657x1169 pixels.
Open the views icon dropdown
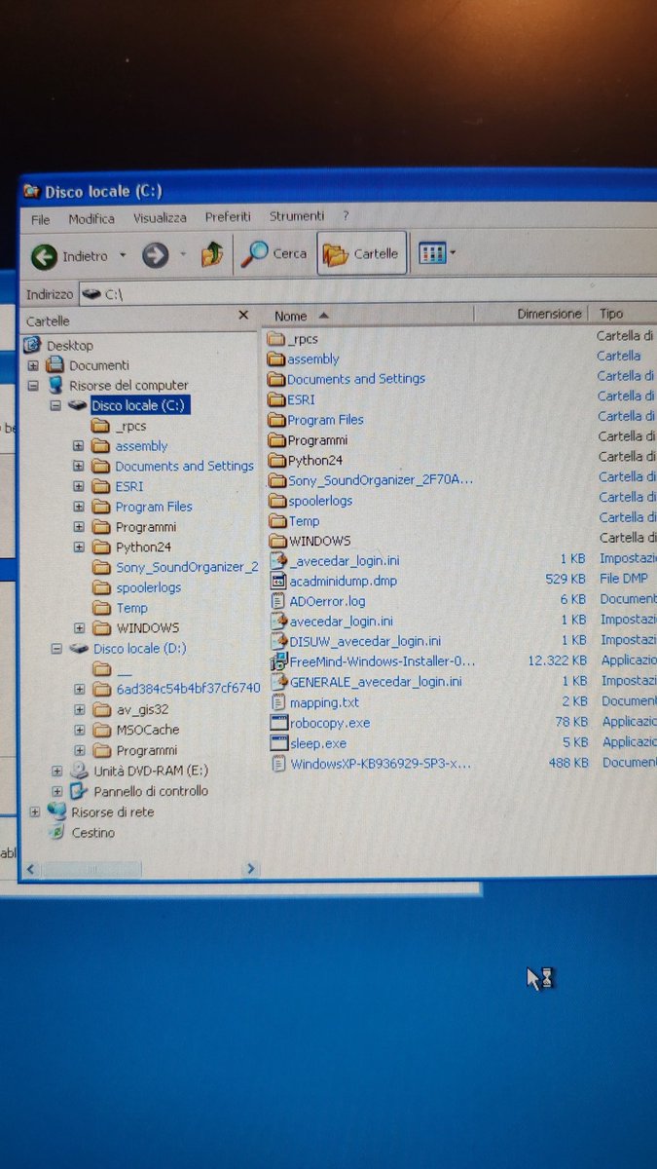[437, 253]
